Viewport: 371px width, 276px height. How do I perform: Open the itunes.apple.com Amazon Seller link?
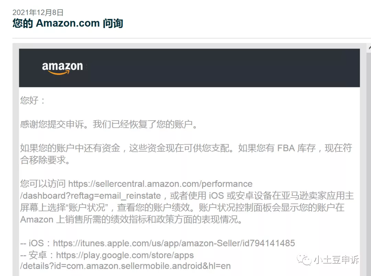coord(174,243)
